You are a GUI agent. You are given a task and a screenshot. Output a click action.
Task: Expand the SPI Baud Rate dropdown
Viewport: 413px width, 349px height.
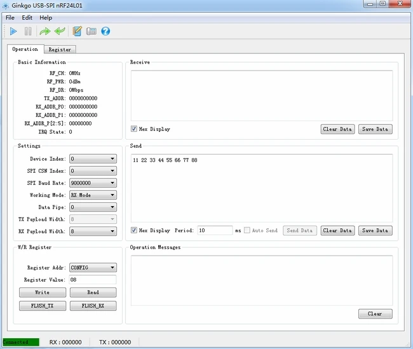point(93,183)
